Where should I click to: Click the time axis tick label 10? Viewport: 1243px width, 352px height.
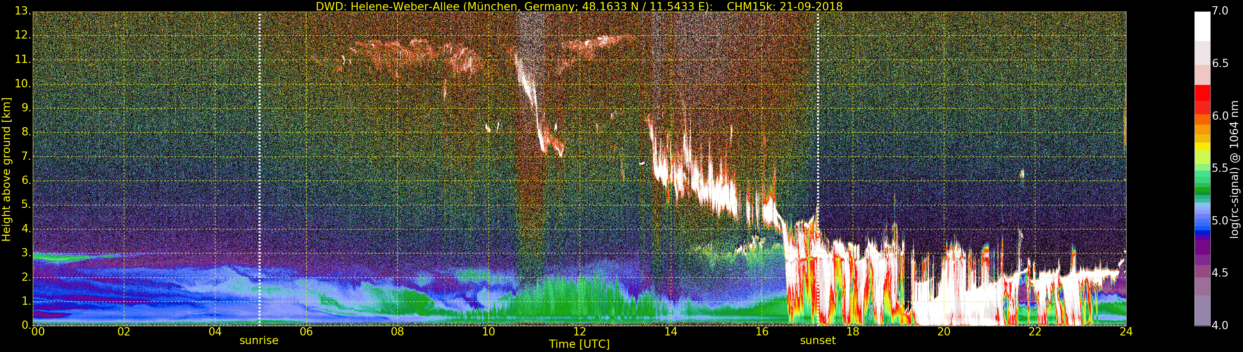coord(488,332)
